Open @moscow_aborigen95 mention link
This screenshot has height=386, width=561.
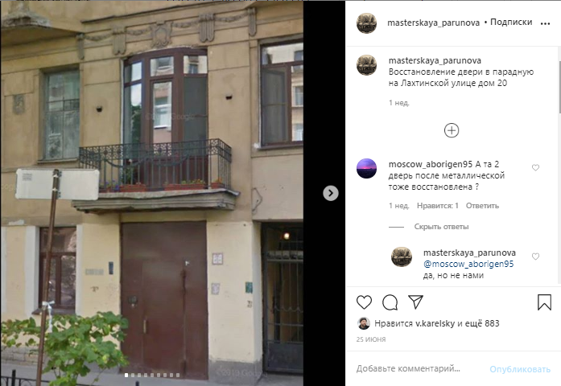click(468, 264)
